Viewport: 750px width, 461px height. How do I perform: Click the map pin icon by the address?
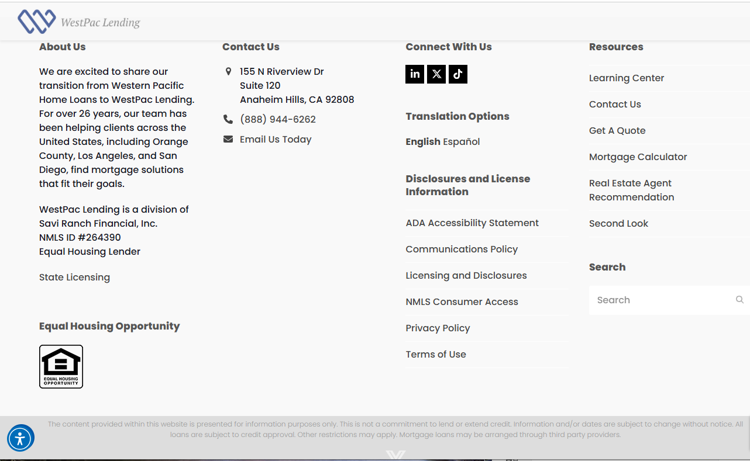pos(228,71)
